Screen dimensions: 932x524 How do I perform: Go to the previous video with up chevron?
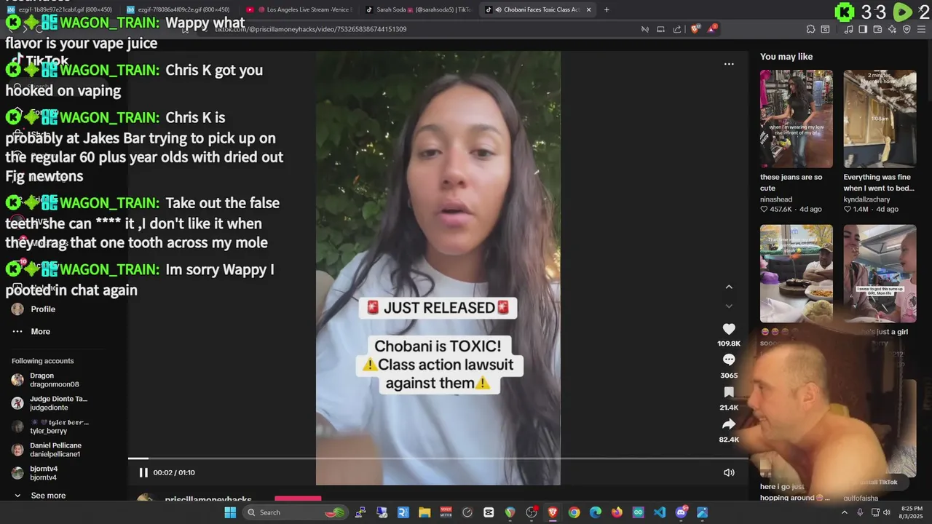[x=729, y=287]
